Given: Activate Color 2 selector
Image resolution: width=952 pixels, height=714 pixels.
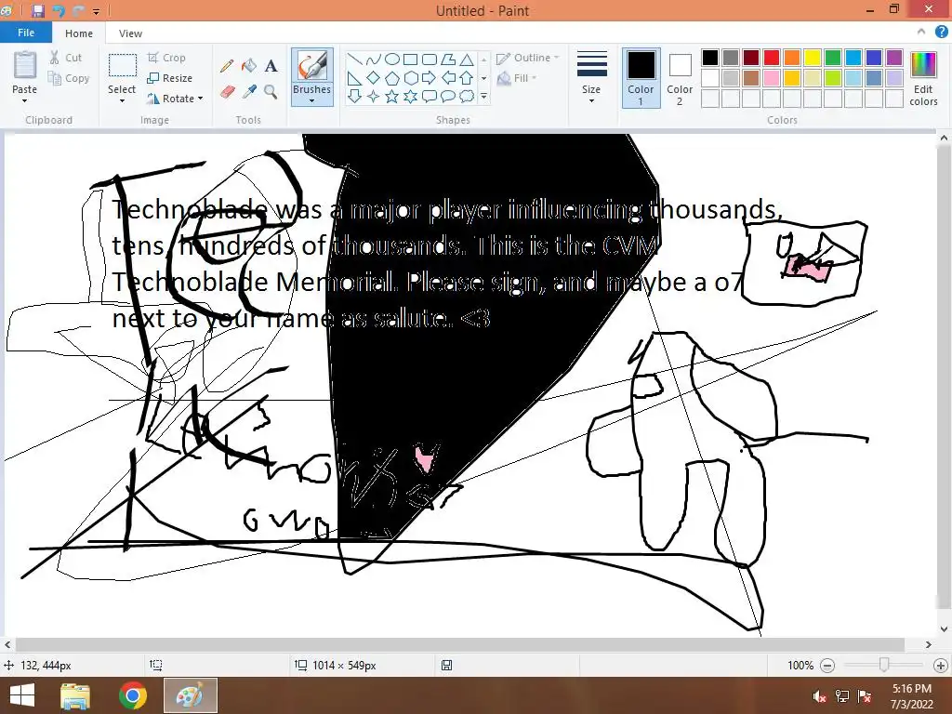Looking at the screenshot, I should [680, 78].
